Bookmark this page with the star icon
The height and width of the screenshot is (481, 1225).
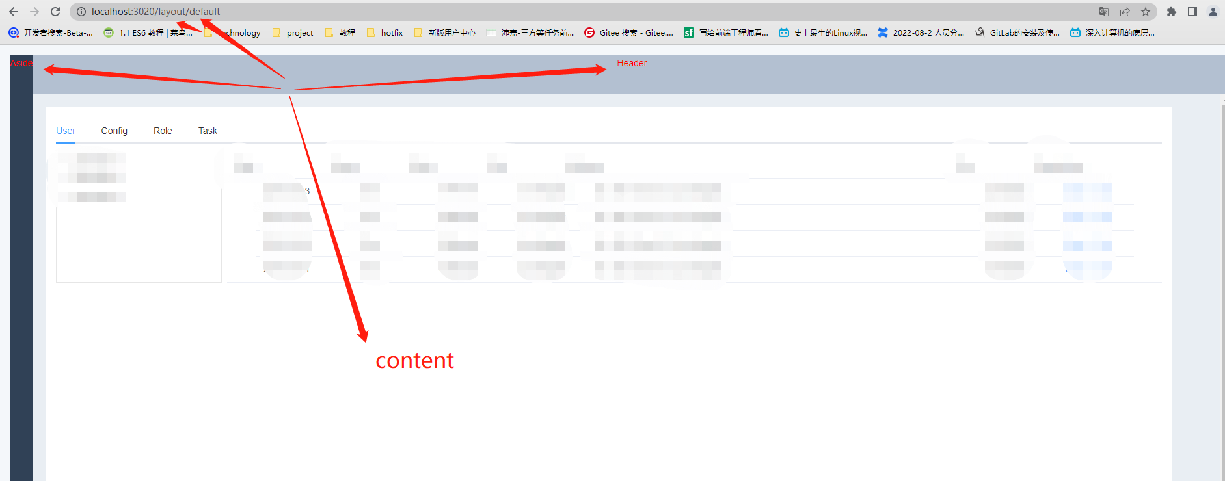[1146, 12]
